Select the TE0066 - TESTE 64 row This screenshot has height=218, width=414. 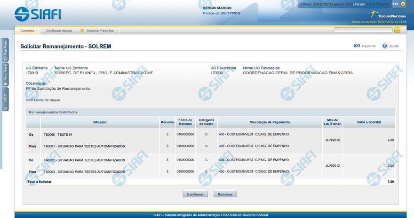pyautogui.click(x=58, y=134)
